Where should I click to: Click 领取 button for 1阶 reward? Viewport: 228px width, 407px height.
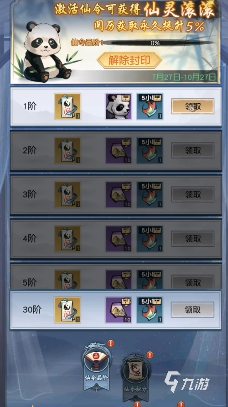(192, 106)
